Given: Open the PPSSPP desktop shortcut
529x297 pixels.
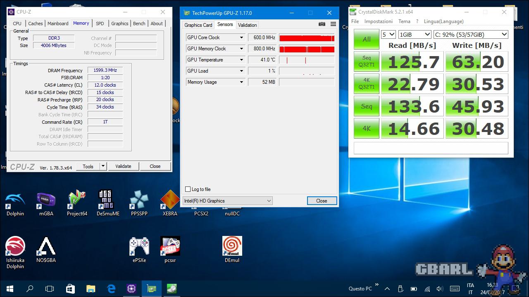Looking at the screenshot, I should point(139,203).
